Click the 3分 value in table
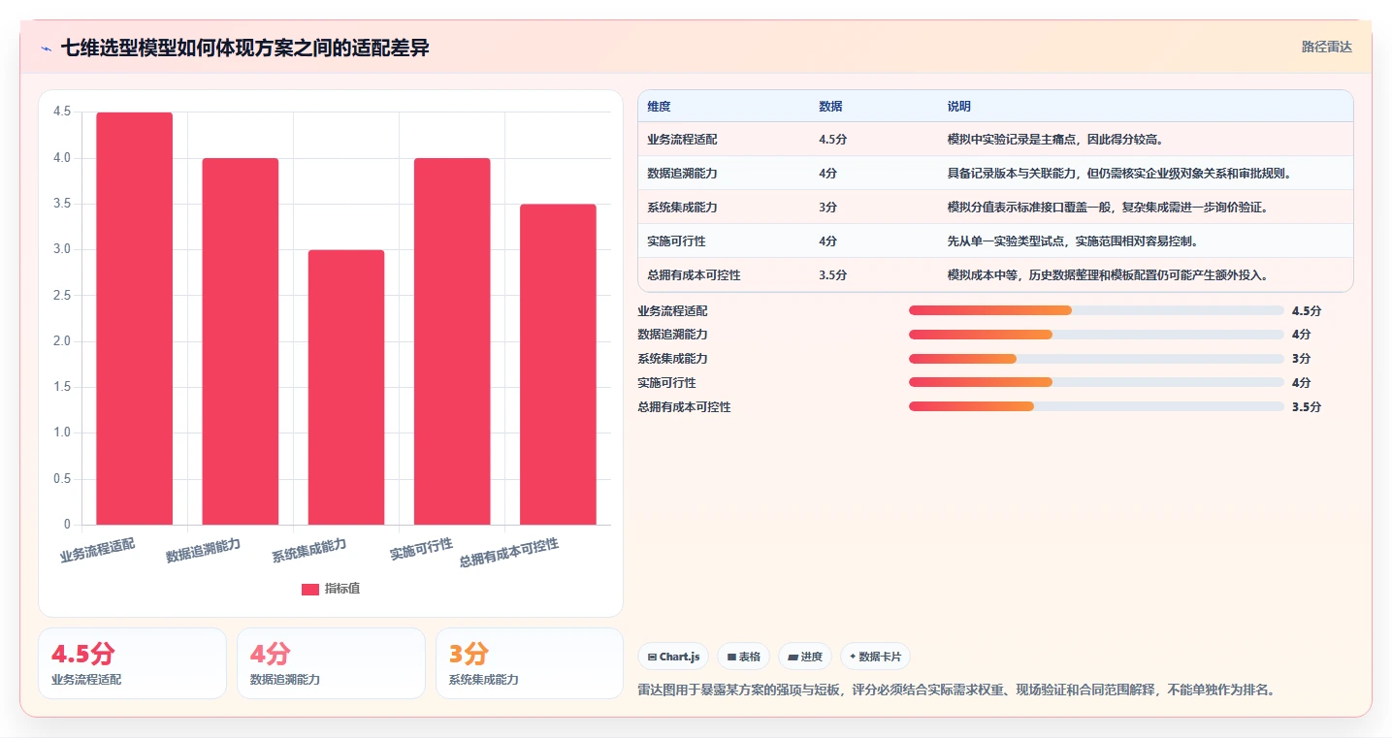 click(x=827, y=208)
